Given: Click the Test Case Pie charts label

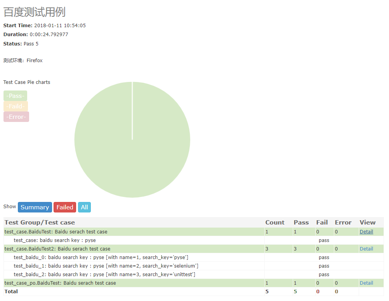Looking at the screenshot, I should point(26,82).
